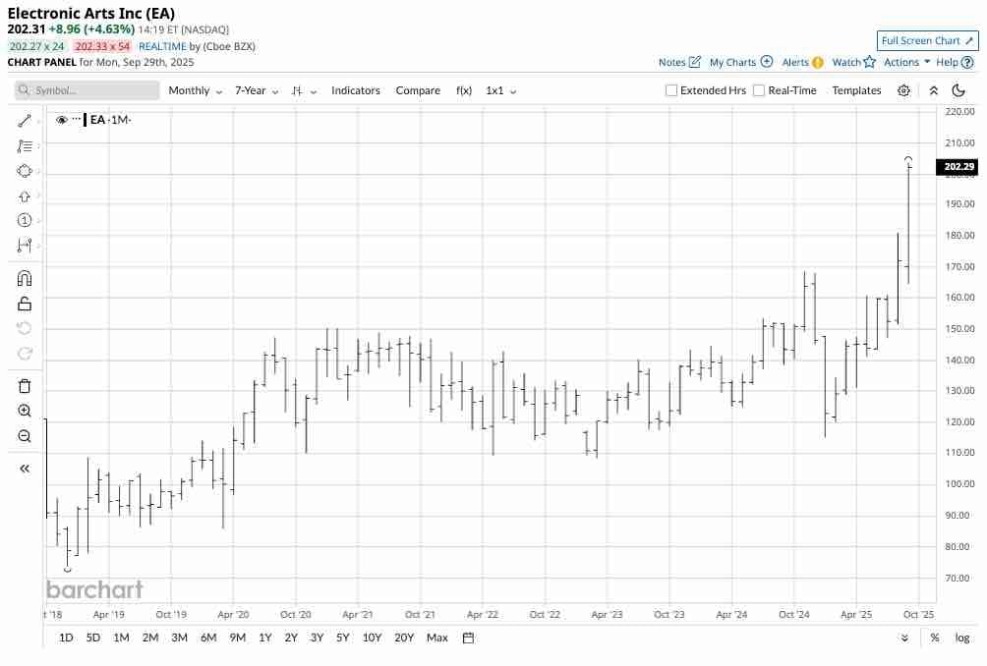Select the 2Y time range
The image size is (987, 666).
tap(291, 638)
